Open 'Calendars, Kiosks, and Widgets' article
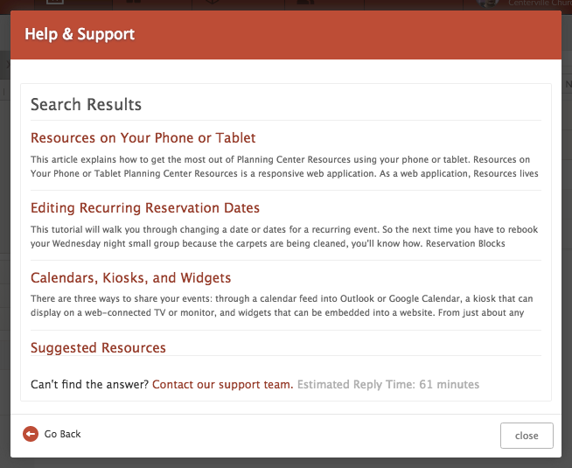The image size is (572, 468). [x=130, y=278]
